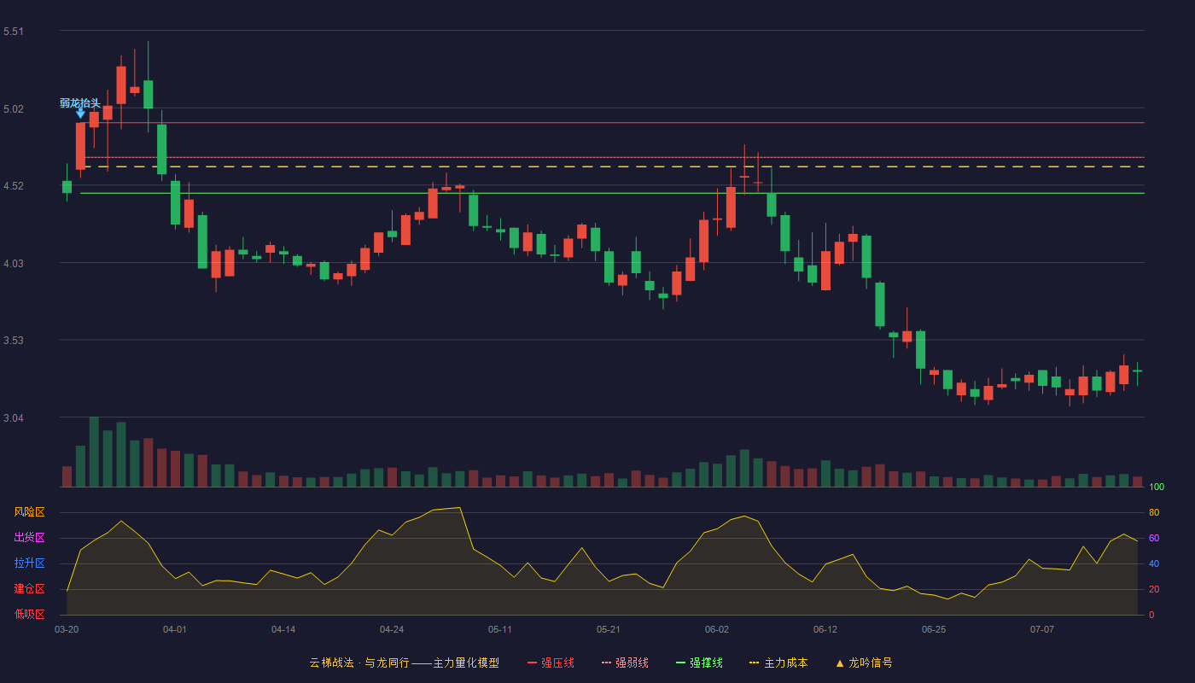Click the blue down-arrow marker under 弱龙抬头
Viewport: 1195px width, 683px height.
click(x=80, y=113)
